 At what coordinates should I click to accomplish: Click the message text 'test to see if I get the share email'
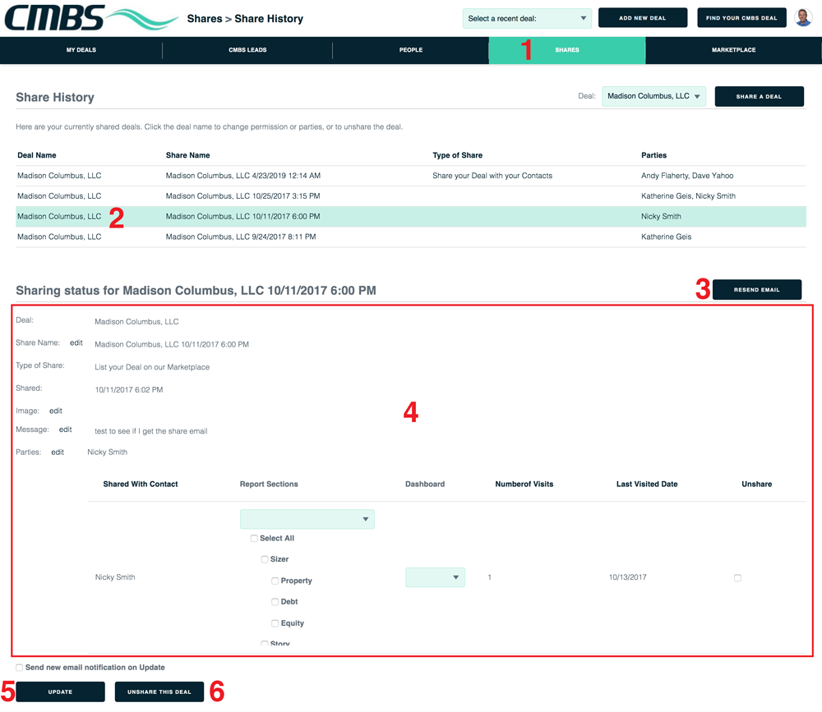pyautogui.click(x=151, y=431)
